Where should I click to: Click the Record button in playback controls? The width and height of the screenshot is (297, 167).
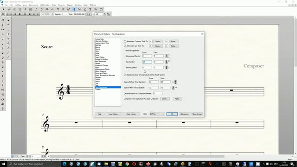click(x=30, y=14)
